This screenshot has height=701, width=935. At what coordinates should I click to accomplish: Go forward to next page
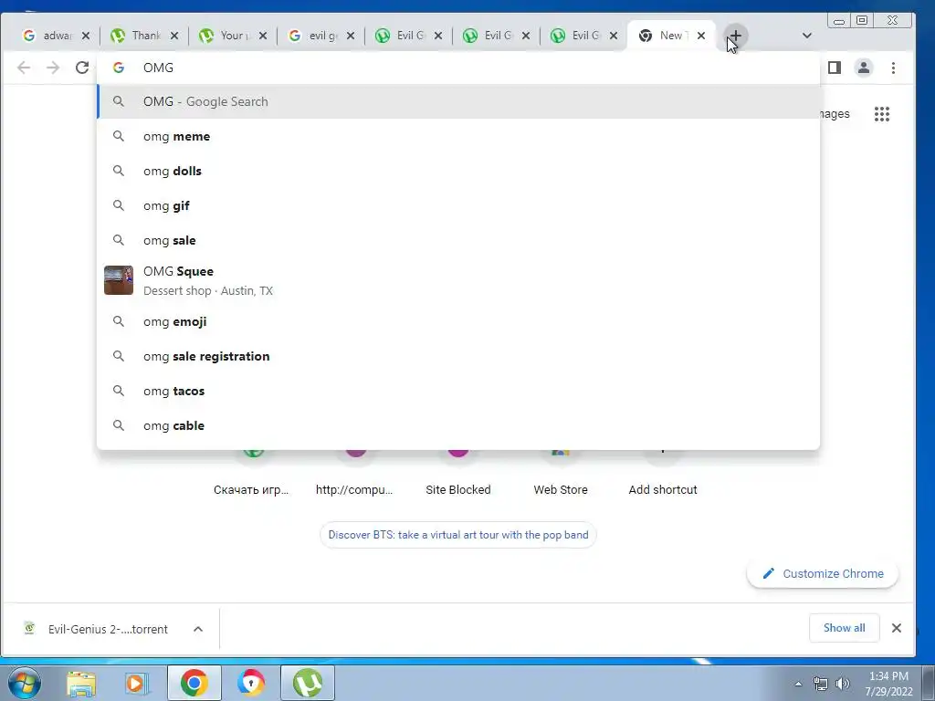click(x=53, y=68)
